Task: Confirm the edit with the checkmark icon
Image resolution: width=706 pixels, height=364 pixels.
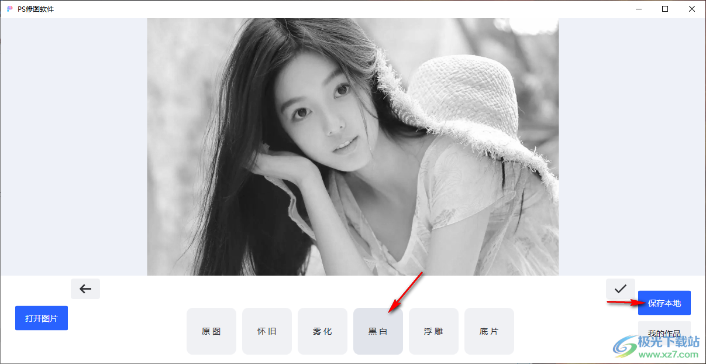Action: [621, 289]
